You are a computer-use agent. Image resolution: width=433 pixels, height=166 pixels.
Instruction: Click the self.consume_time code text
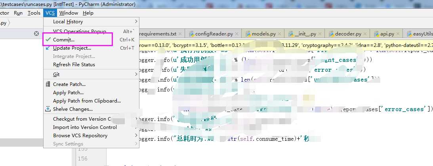pyautogui.click(x=267, y=139)
